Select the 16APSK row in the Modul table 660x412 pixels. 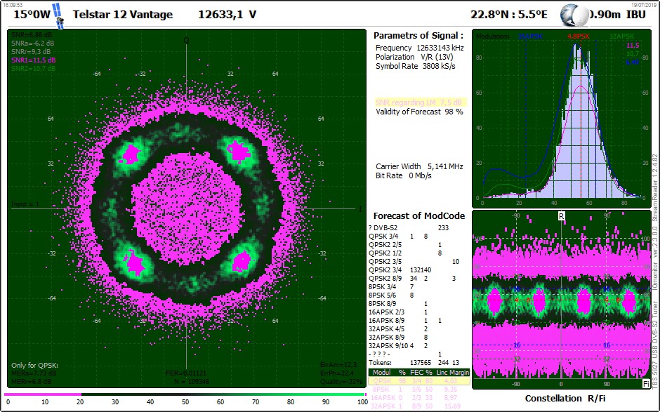click(x=418, y=398)
